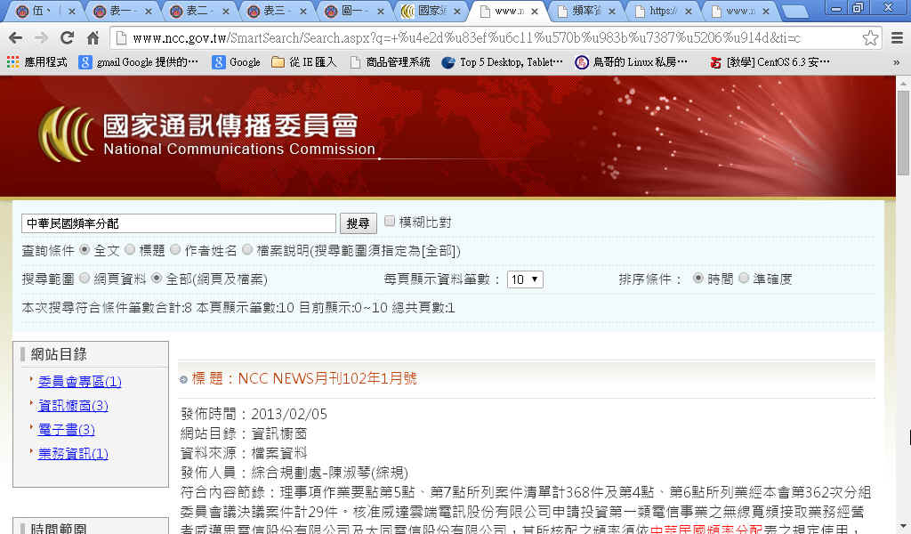Open the Top 5 Desktop, Tablet bookmark

502,62
